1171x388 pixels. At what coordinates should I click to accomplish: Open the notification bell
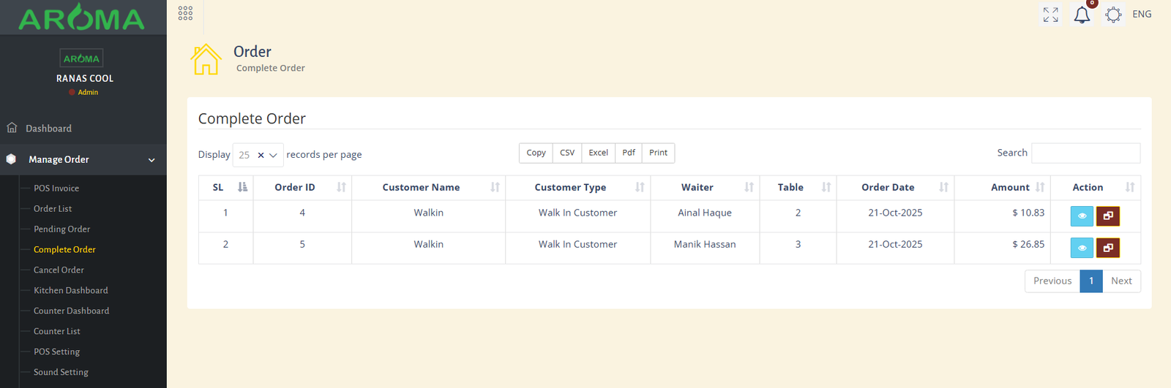(1082, 15)
